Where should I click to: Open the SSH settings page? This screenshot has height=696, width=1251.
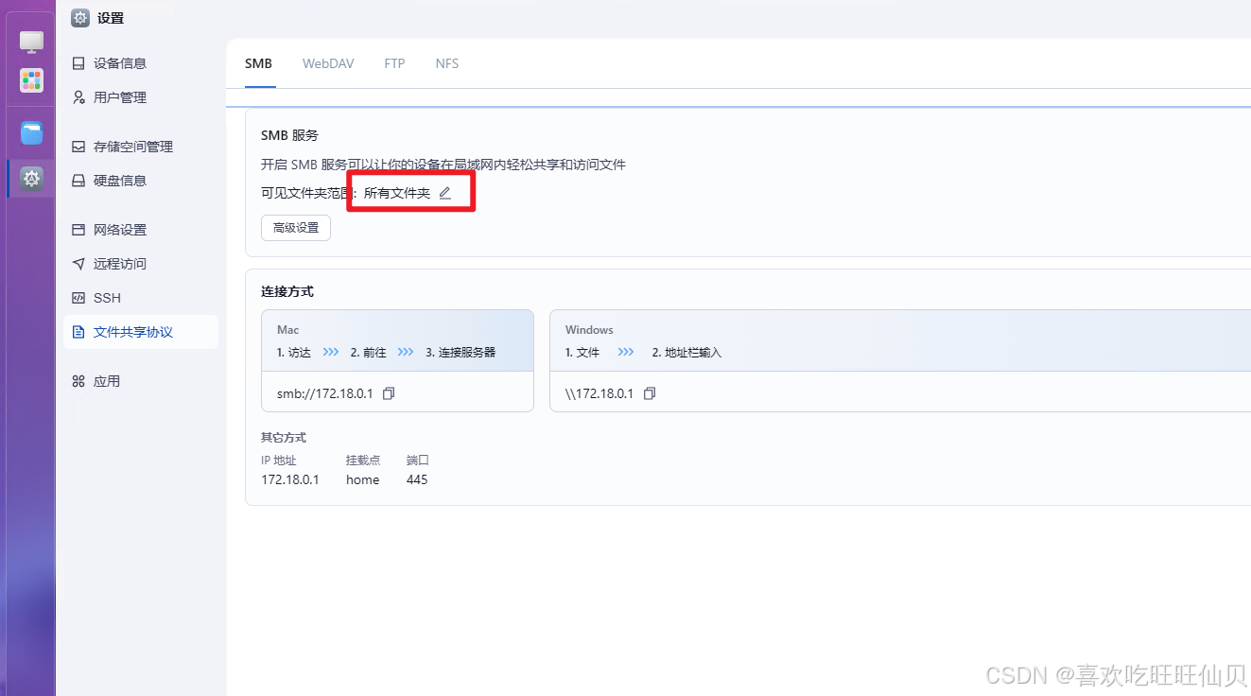pyautogui.click(x=141, y=298)
